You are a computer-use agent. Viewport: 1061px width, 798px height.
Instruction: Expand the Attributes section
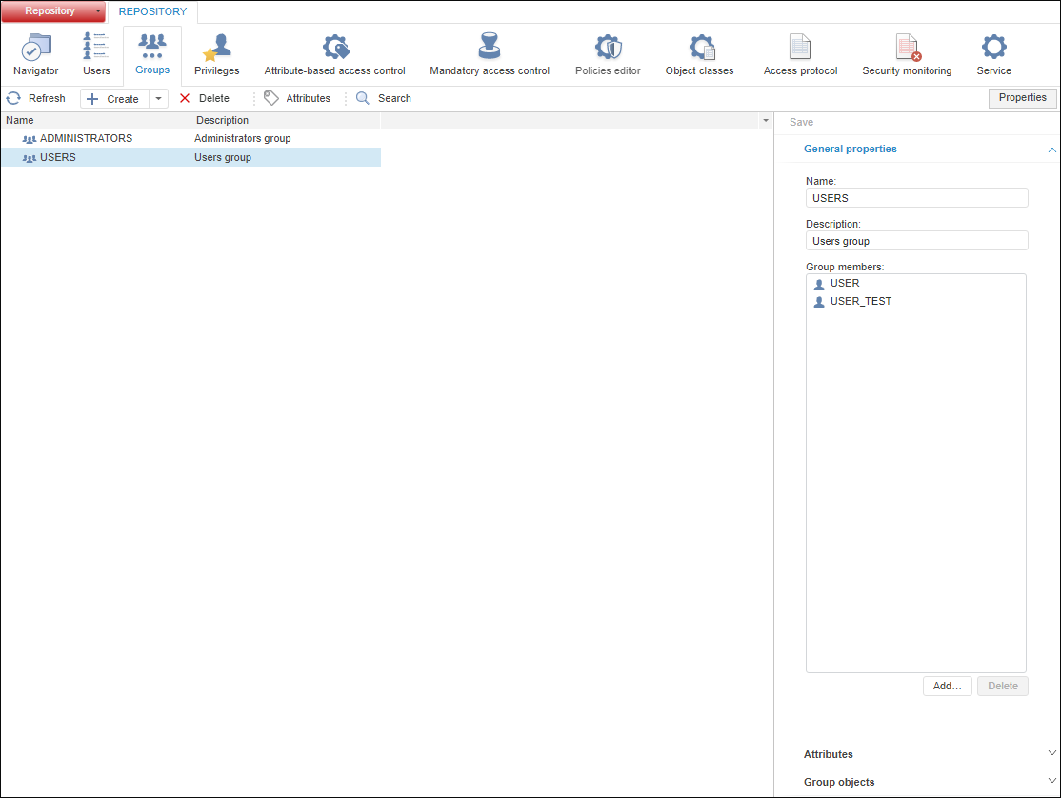[1051, 754]
